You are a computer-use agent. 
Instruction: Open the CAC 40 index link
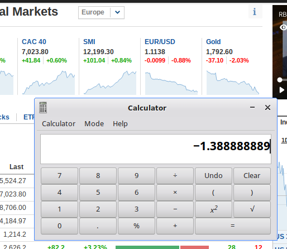(34, 42)
